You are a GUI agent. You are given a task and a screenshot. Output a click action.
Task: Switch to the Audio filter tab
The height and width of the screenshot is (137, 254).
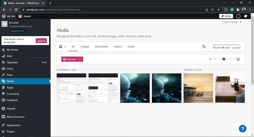[131, 47]
